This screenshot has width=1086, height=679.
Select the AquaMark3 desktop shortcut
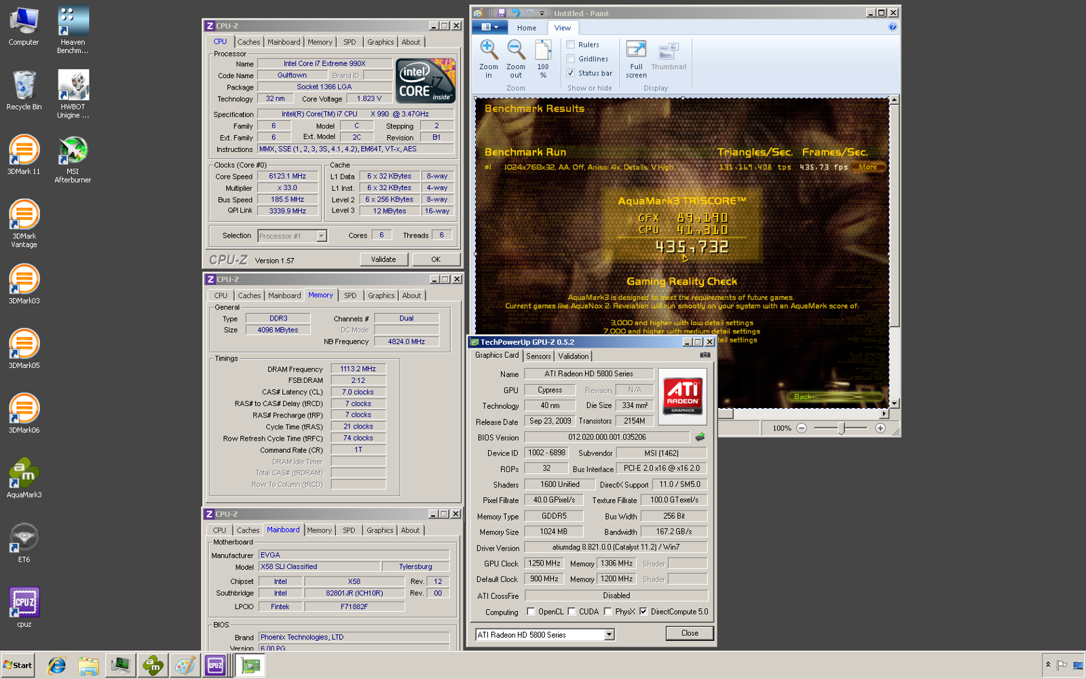[x=24, y=478]
